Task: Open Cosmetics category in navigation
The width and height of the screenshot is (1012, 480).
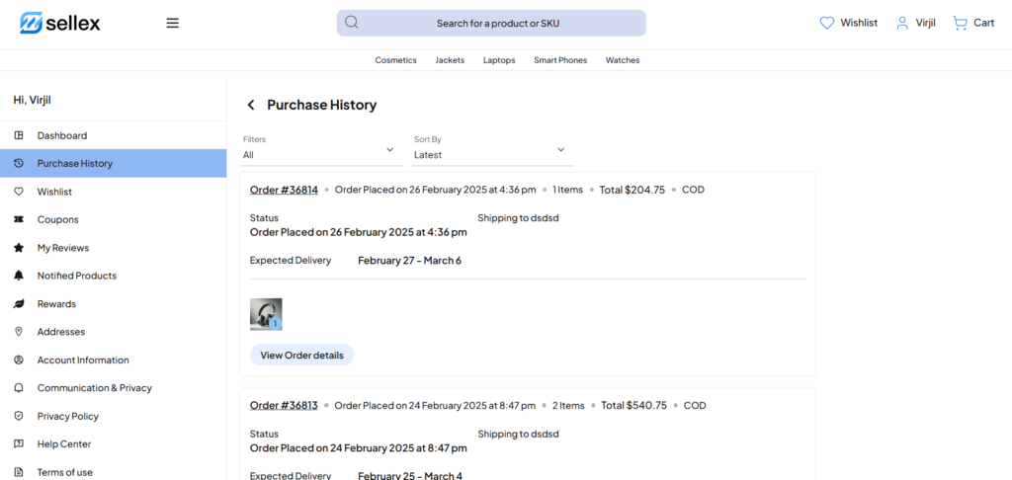Action: (395, 60)
